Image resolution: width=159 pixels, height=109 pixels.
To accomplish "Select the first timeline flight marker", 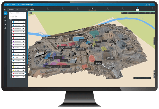I will pyautogui.click(x=32, y=8).
